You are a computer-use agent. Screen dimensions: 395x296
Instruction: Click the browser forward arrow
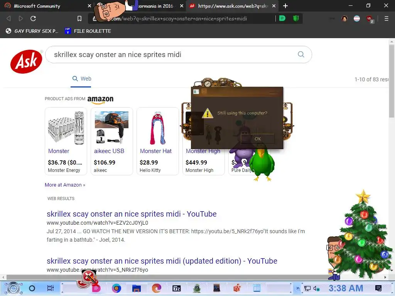(21, 18)
